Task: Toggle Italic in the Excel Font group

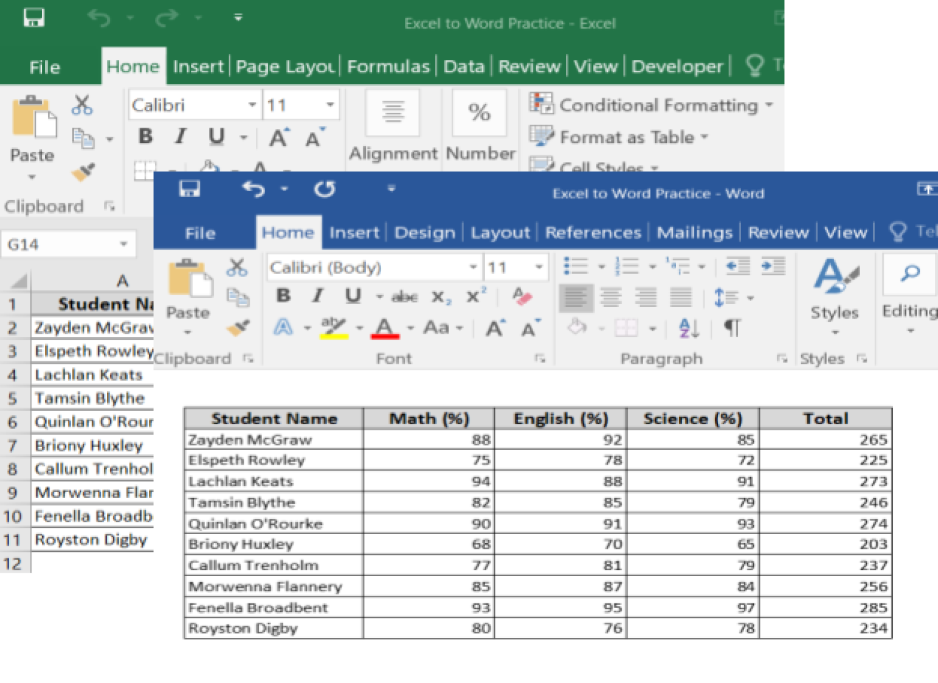Action: 180,136
